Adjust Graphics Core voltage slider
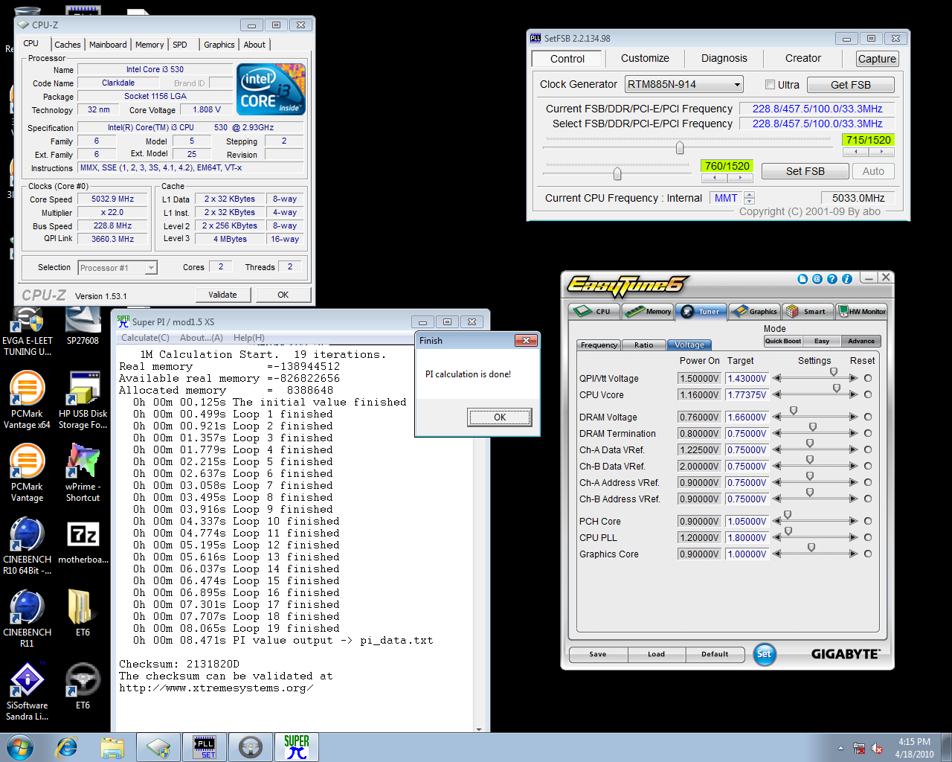The width and height of the screenshot is (952, 762). click(x=811, y=548)
